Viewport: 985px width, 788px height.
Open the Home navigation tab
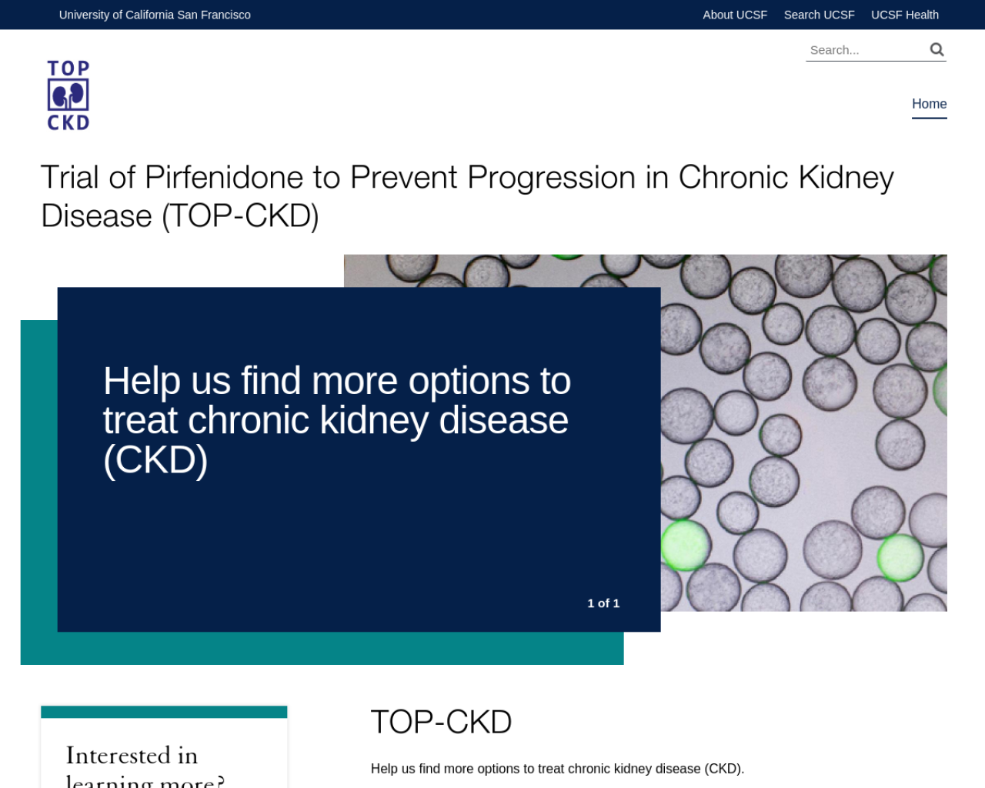click(x=929, y=104)
